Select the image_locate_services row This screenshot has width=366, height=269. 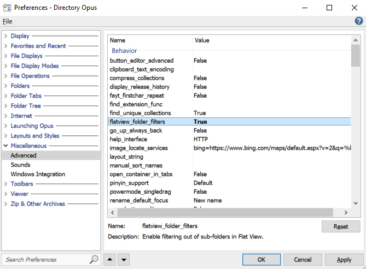click(x=230, y=148)
